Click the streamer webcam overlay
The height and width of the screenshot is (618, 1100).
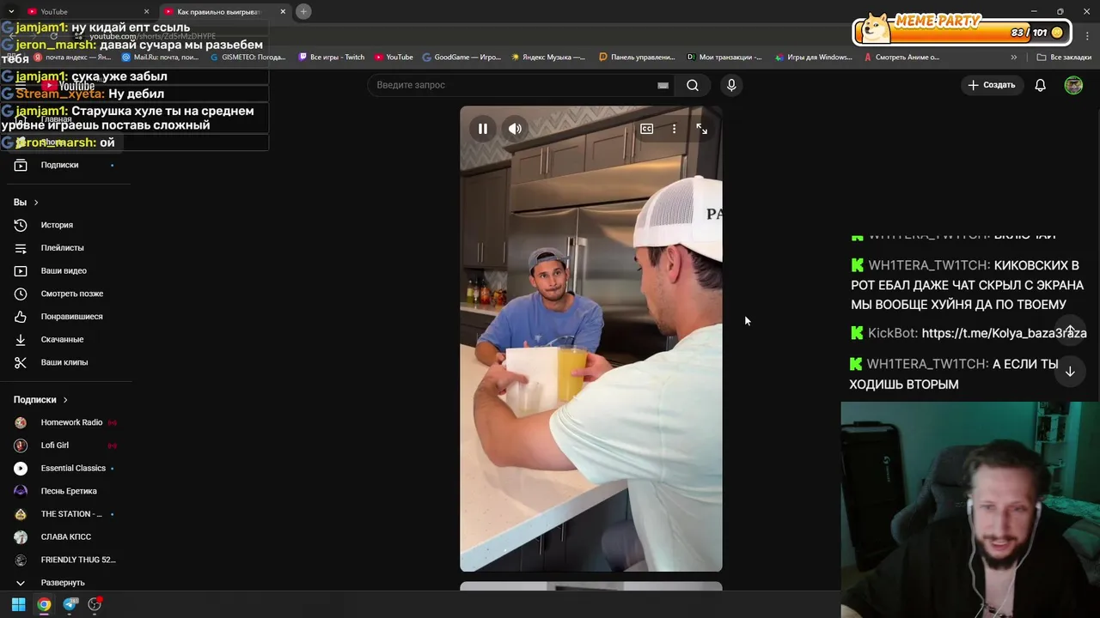click(x=970, y=510)
